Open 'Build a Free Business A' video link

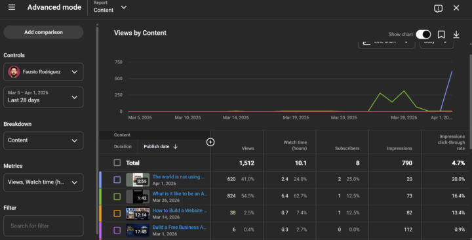(179, 228)
